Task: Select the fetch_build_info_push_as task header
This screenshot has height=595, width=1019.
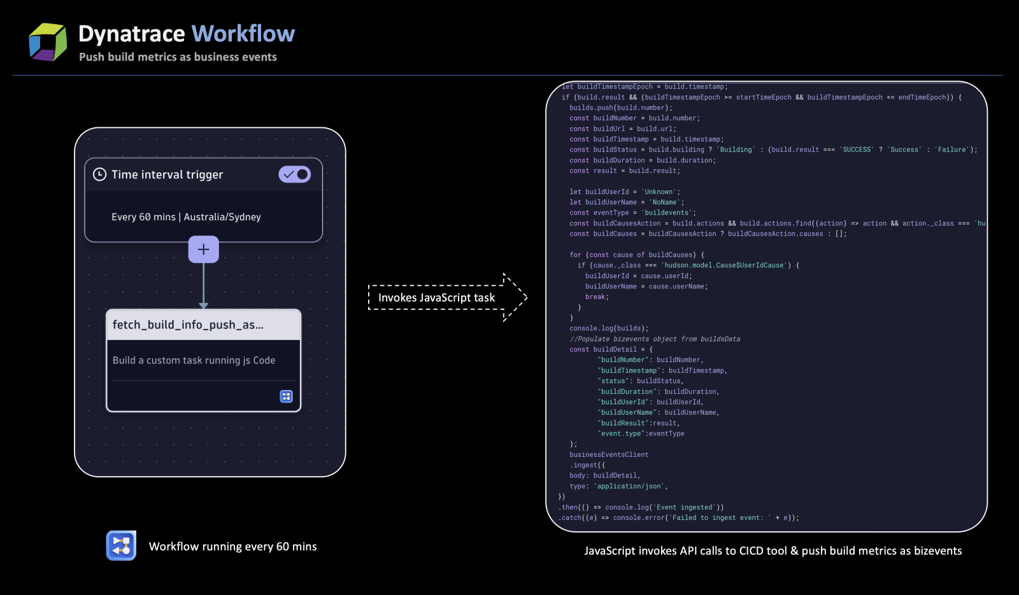Action: tap(188, 325)
